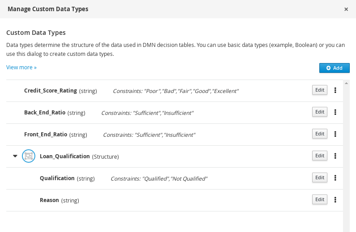Open kebab menu for Front_End_Ratio row
The height and width of the screenshot is (232, 356).
pos(335,134)
